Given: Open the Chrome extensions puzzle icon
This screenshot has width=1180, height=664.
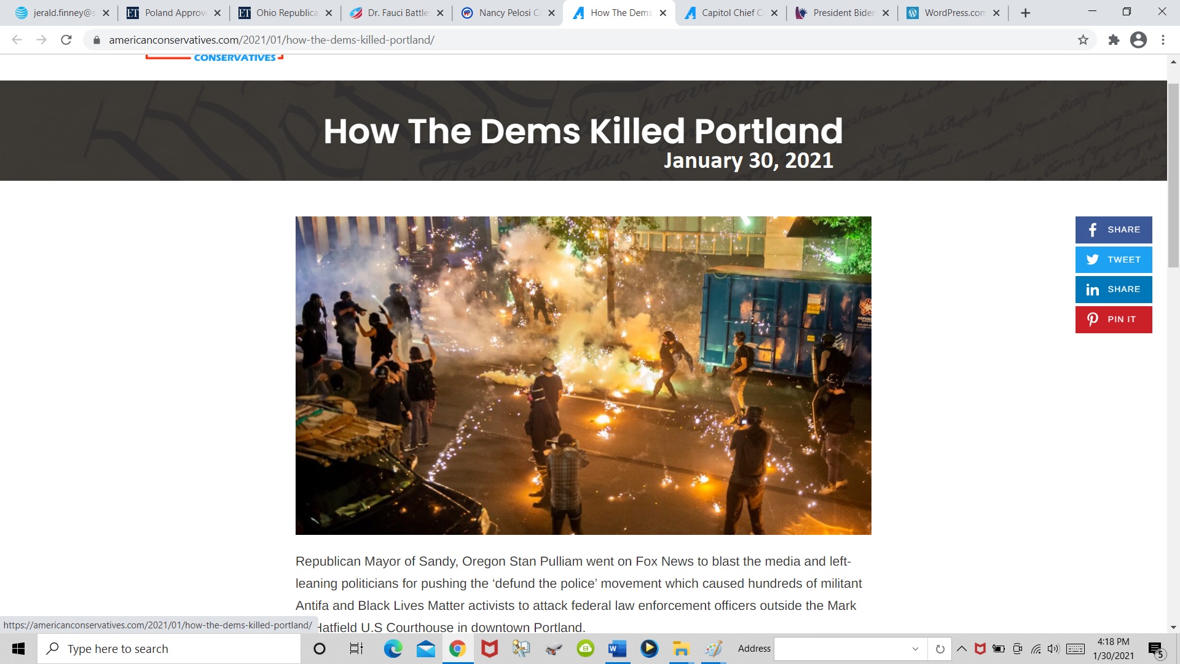Looking at the screenshot, I should [x=1114, y=40].
